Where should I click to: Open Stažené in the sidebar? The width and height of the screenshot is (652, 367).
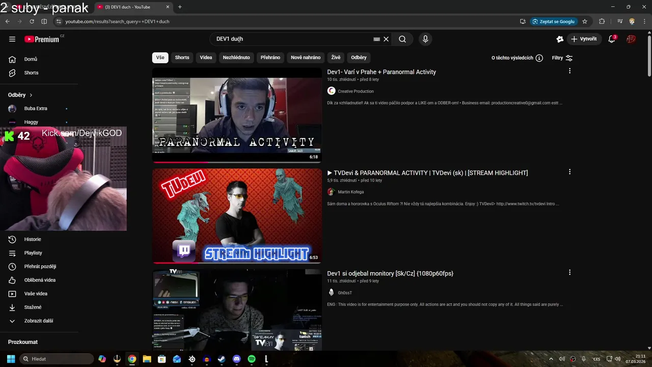coord(33,307)
